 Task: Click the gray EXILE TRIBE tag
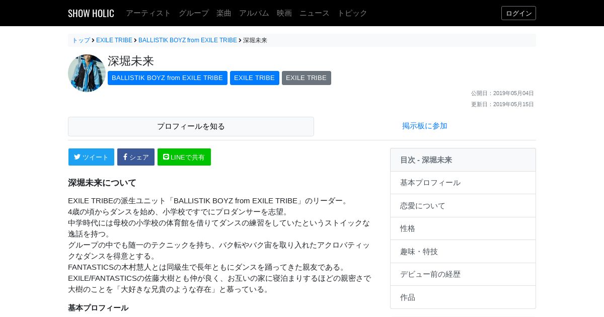coord(307,78)
